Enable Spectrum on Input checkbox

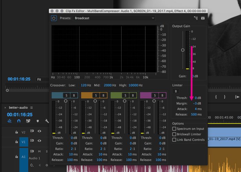(x=174, y=129)
